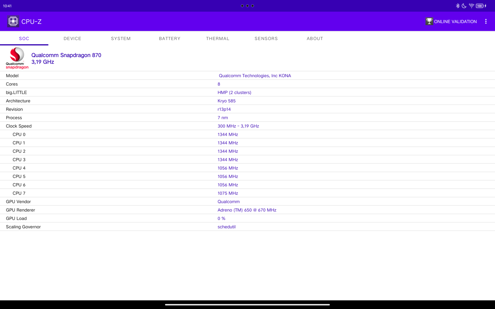This screenshot has height=309, width=495.
Task: Tap the Scaling Governor label
Action: tap(23, 227)
